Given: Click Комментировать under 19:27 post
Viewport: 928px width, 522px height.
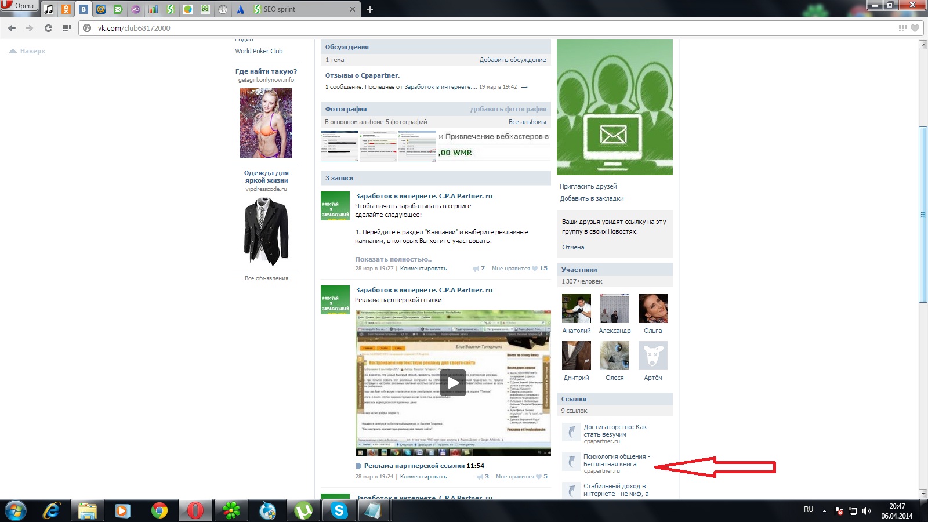Looking at the screenshot, I should (x=423, y=269).
